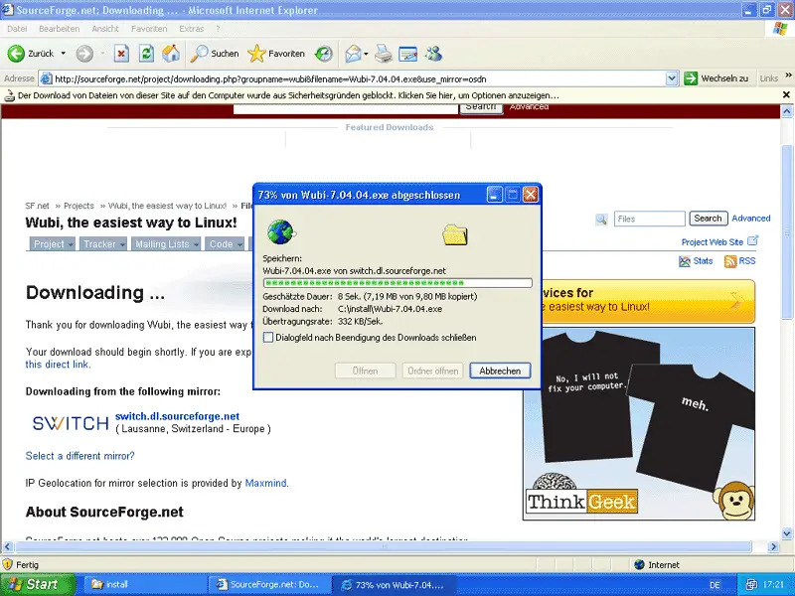Image resolution: width=795 pixels, height=596 pixels.
Task: Switch to SourceForge.net taskbar button
Action: [269, 584]
